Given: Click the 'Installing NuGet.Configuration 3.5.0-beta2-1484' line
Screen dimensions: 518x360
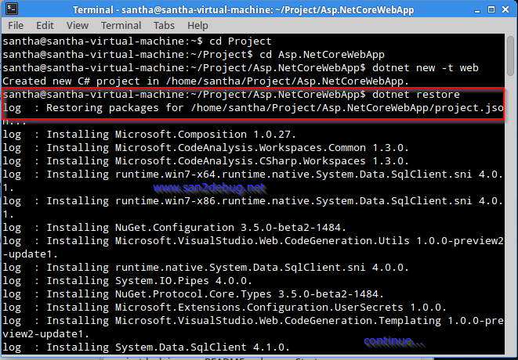Looking at the screenshot, I should coord(175,228).
